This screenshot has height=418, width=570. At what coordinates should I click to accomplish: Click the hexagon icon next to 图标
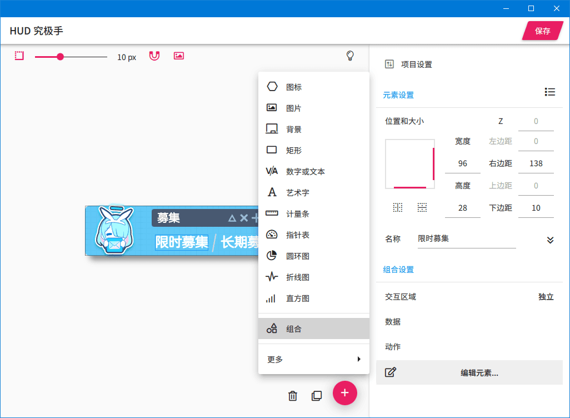pos(272,87)
